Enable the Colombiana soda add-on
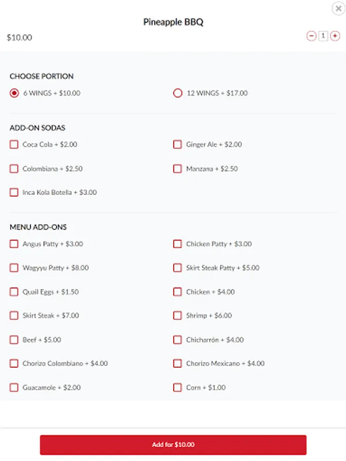Image resolution: width=346 pixels, height=461 pixels. (x=14, y=169)
